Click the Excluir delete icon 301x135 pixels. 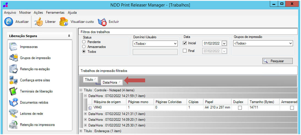tap(102, 22)
